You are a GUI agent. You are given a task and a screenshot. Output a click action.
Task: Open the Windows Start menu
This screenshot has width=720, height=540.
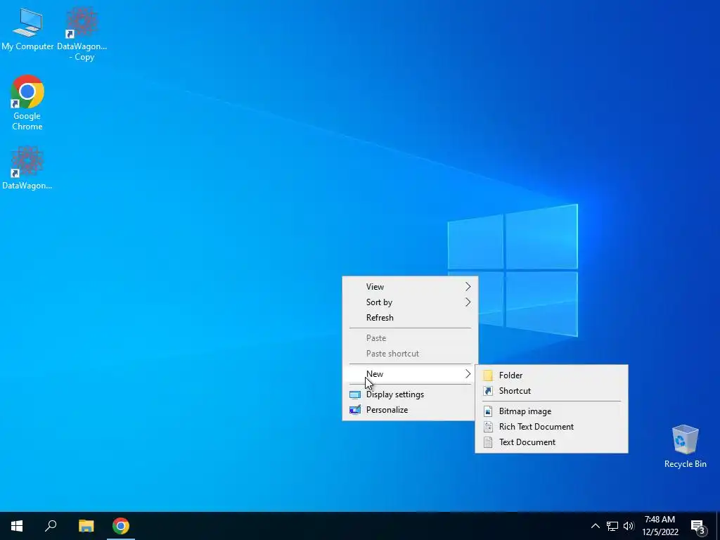click(x=17, y=526)
